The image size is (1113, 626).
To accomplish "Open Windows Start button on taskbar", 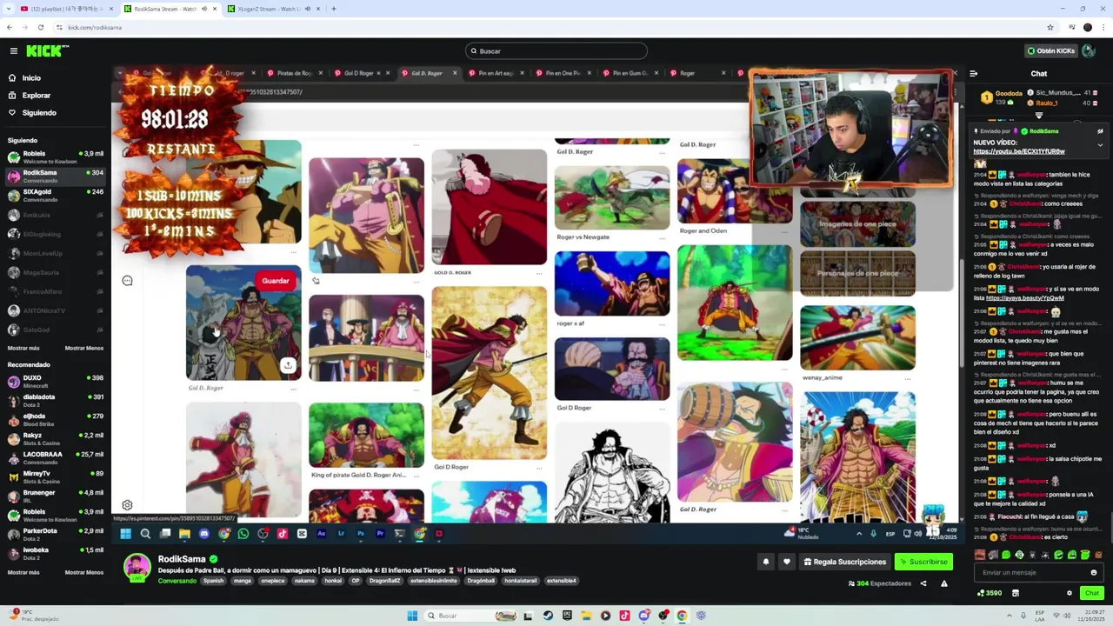I will pos(412,616).
